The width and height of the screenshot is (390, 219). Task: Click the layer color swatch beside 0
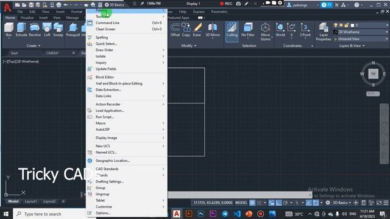352,25
